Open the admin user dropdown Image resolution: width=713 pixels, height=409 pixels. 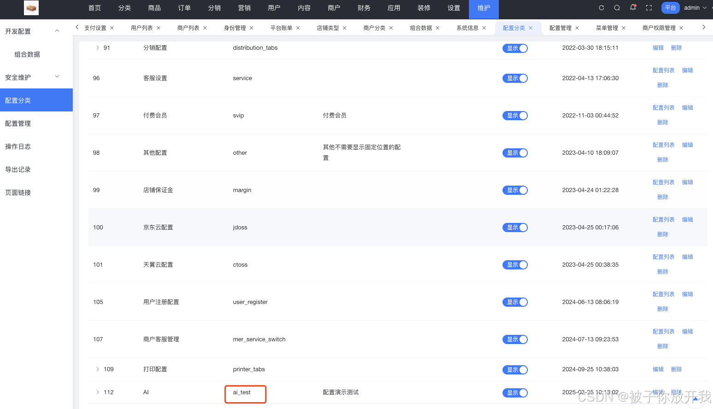click(695, 8)
